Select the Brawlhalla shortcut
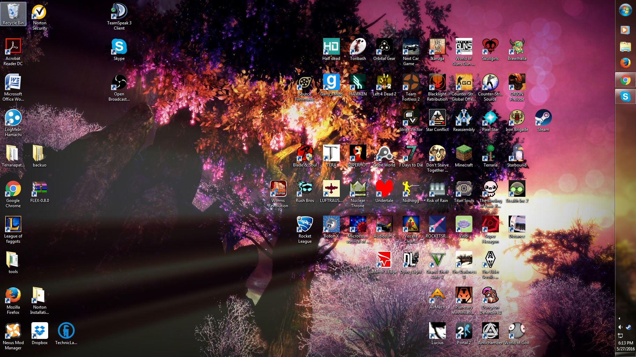This screenshot has width=636, height=357. click(x=517, y=49)
